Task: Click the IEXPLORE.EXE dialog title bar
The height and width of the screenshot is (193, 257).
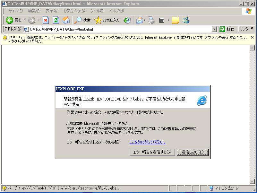Action: click(133, 89)
